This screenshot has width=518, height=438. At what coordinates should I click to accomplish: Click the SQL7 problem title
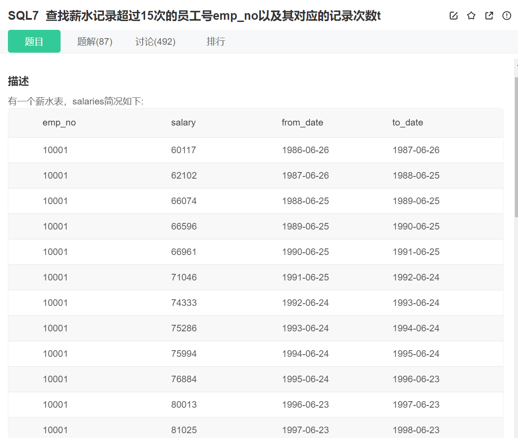point(194,15)
